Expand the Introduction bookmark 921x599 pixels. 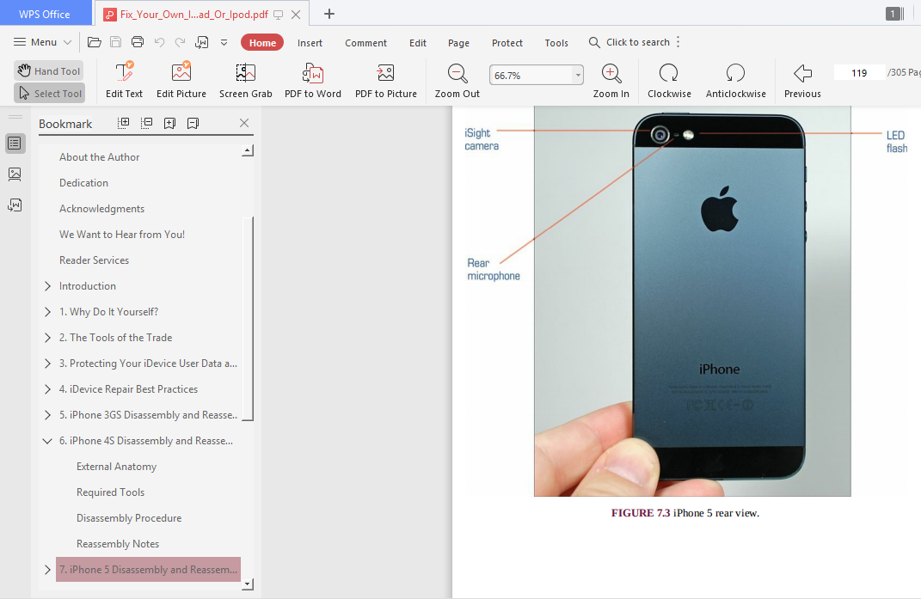click(47, 286)
